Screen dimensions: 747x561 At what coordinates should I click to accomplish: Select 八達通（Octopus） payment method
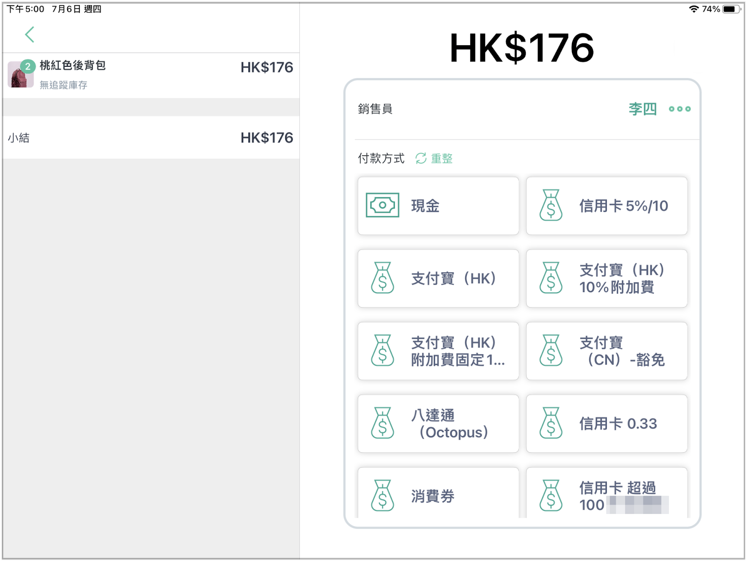[438, 424]
